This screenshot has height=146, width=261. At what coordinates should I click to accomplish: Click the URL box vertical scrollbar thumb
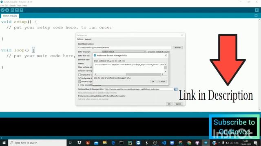tap(166, 67)
